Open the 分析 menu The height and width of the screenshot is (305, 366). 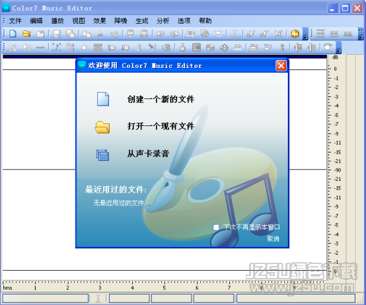[163, 20]
